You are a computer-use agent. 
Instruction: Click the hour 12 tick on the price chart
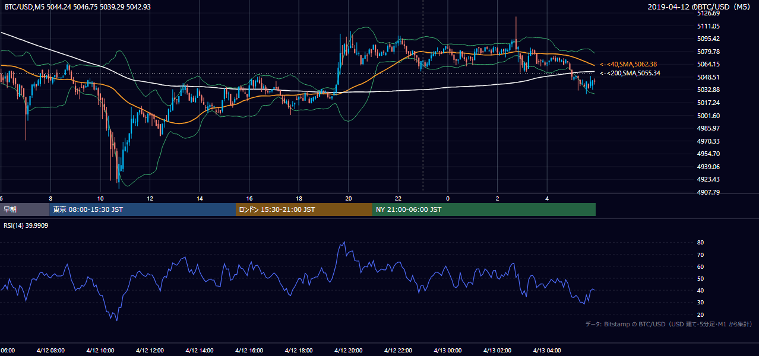point(150,199)
